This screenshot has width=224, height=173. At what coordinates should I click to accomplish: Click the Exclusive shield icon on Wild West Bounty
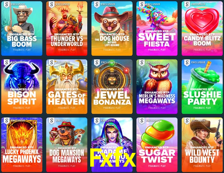pos(187,121)
